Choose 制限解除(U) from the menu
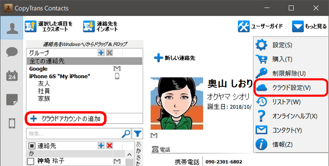 pos(291,74)
